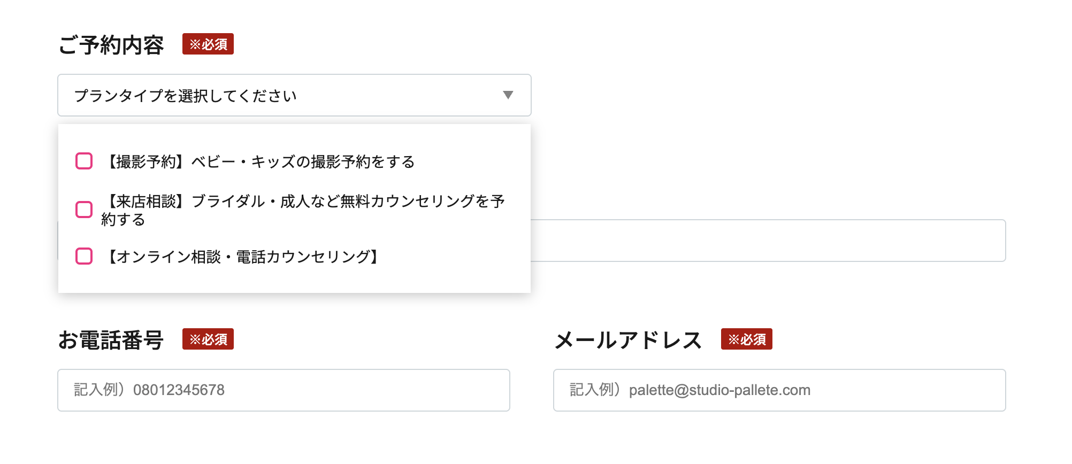Viewport: 1072px width, 464px height.
Task: Choose the ブライダル・成人など無料カウンセリング option text
Action: click(303, 202)
